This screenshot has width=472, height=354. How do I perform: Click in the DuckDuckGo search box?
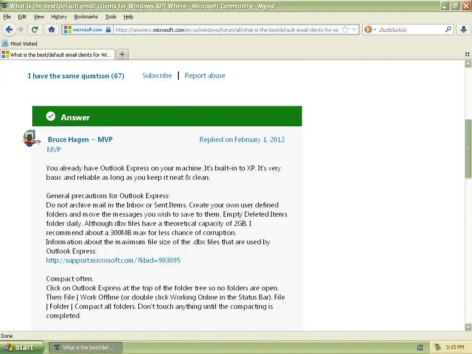tap(411, 30)
